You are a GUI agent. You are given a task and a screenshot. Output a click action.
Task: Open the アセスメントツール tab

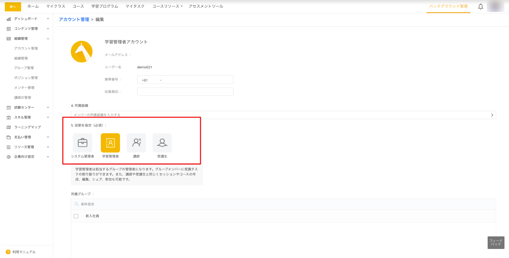[206, 6]
